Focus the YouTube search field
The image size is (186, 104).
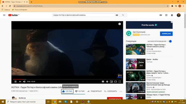tap(84, 15)
